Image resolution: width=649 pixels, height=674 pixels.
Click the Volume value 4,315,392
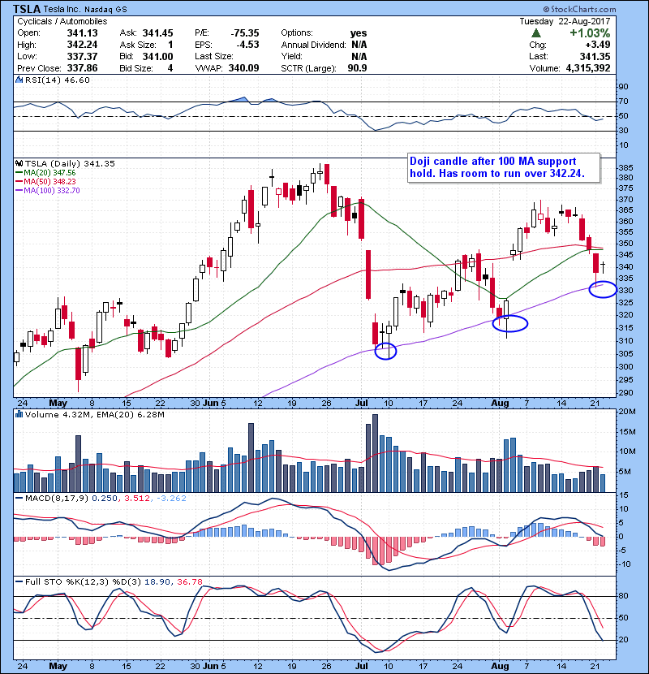588,68
